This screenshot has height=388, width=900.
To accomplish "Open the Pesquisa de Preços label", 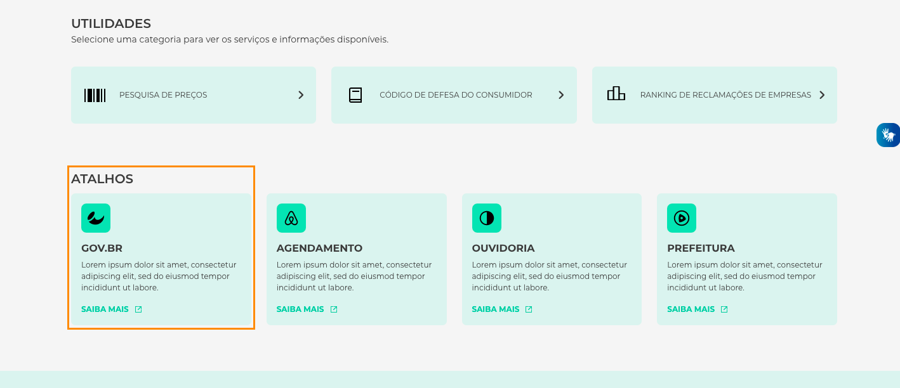I will (163, 95).
